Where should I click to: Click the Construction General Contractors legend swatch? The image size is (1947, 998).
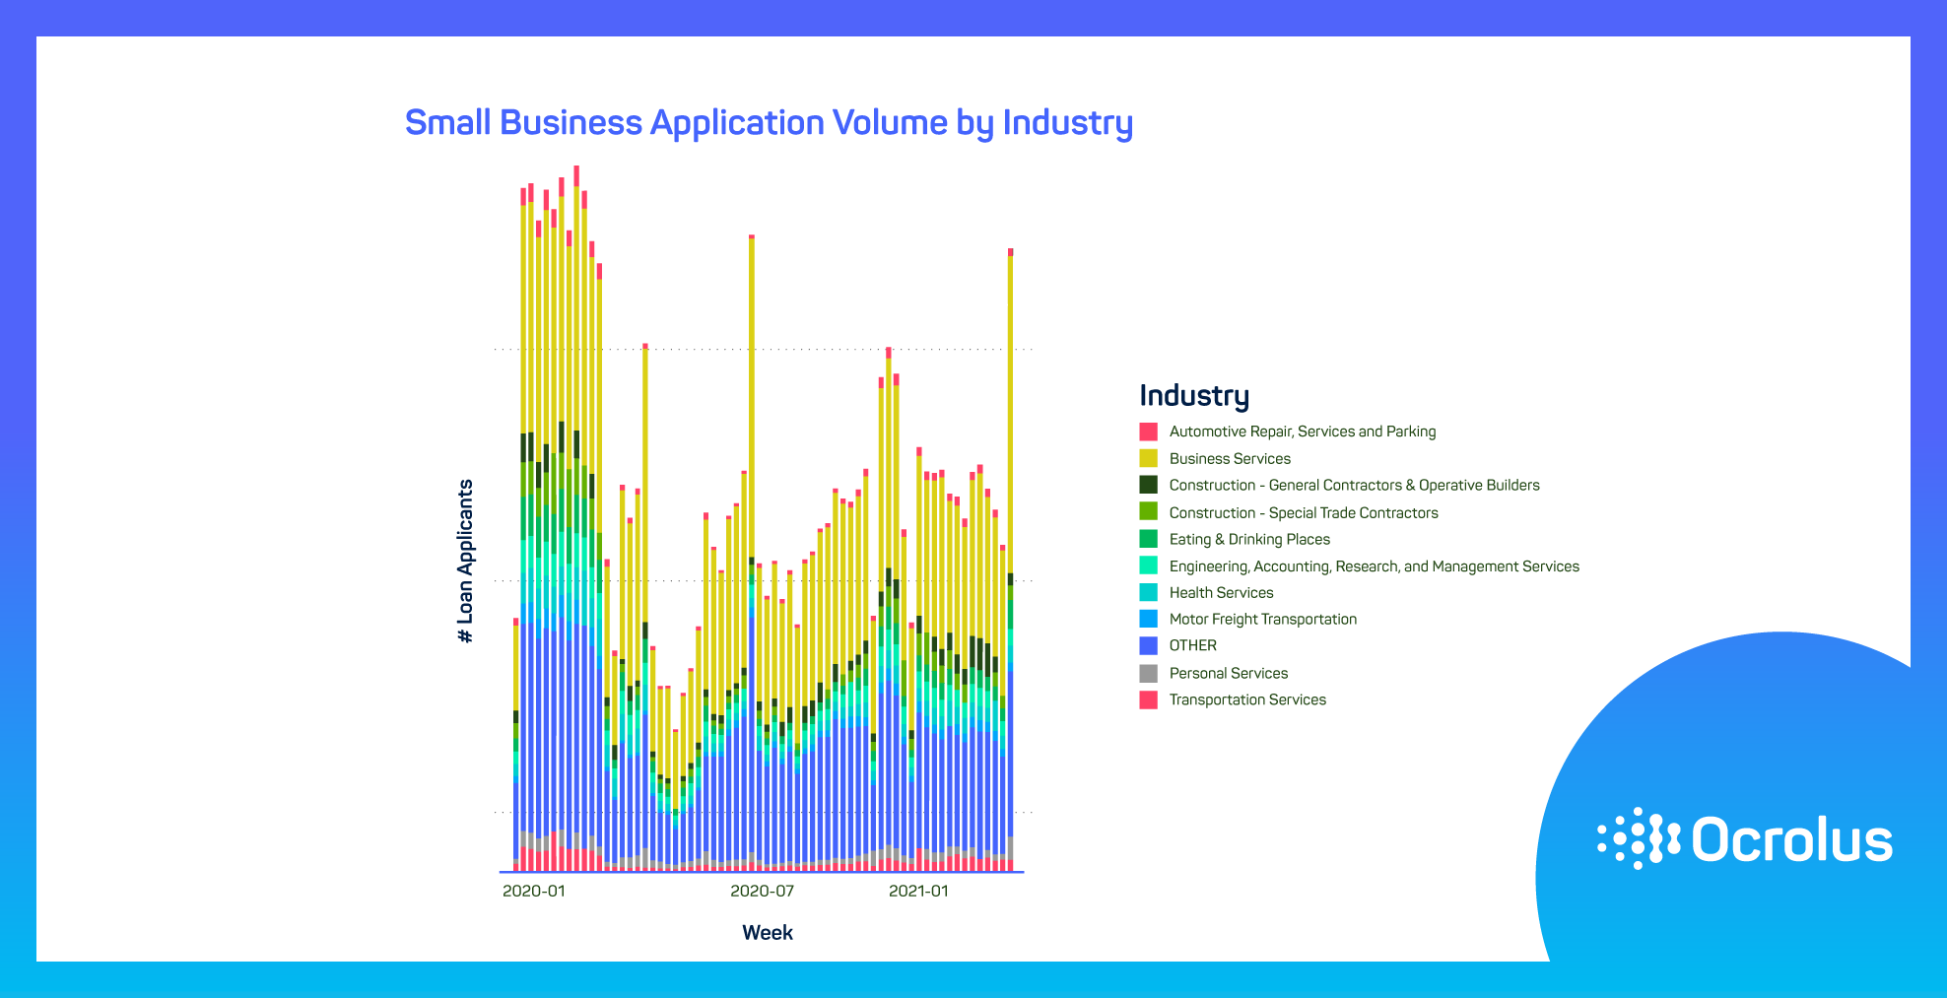pyautogui.click(x=1148, y=485)
